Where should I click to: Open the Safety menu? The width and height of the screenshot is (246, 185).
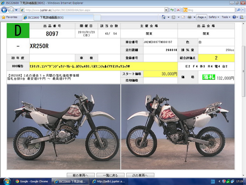[x=214, y=17]
